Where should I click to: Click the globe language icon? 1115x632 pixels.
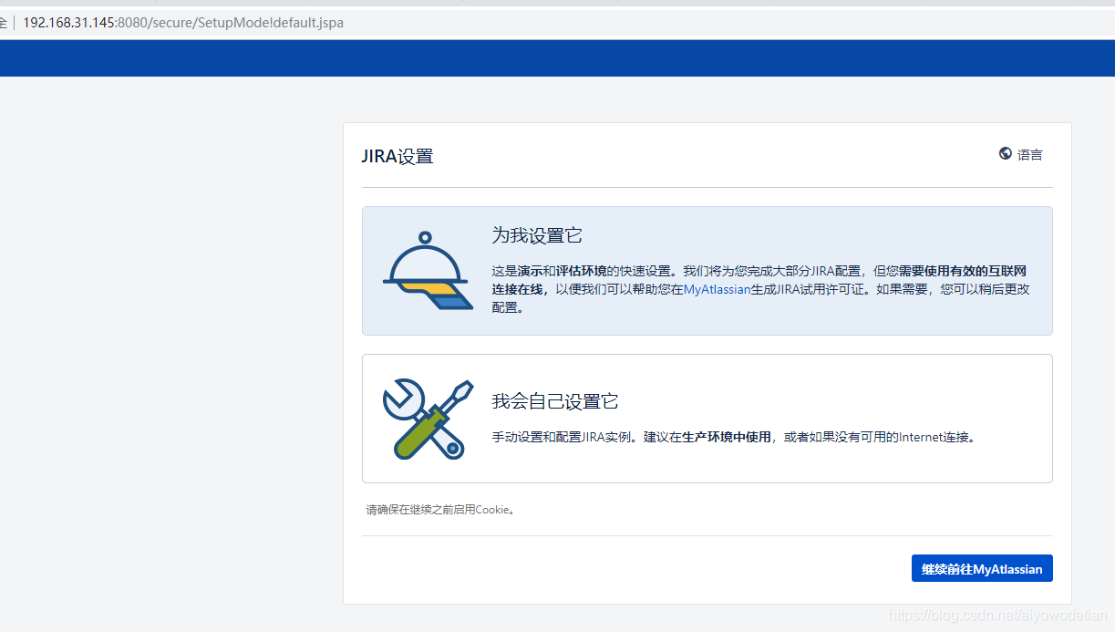point(1005,153)
